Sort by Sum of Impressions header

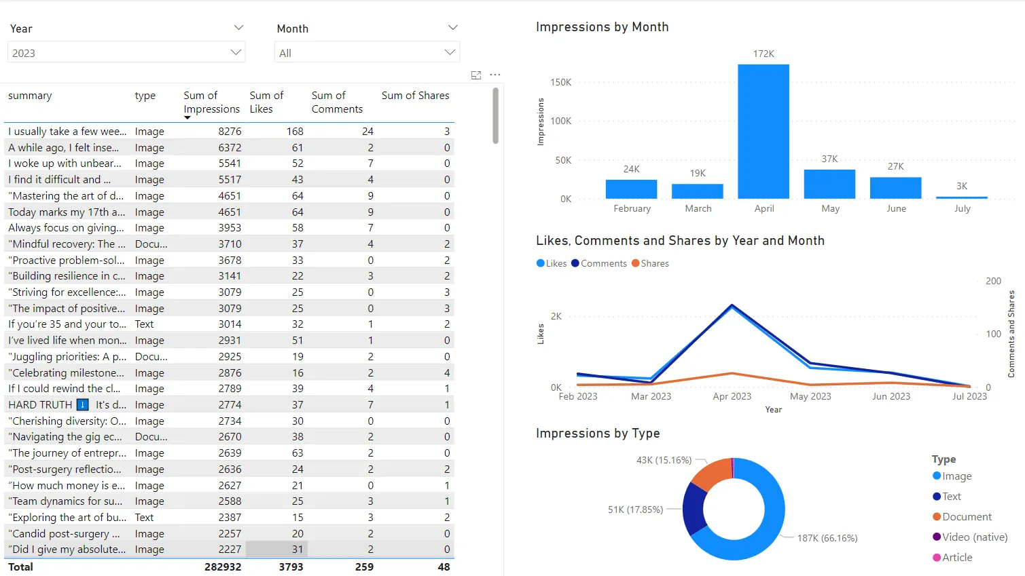211,102
